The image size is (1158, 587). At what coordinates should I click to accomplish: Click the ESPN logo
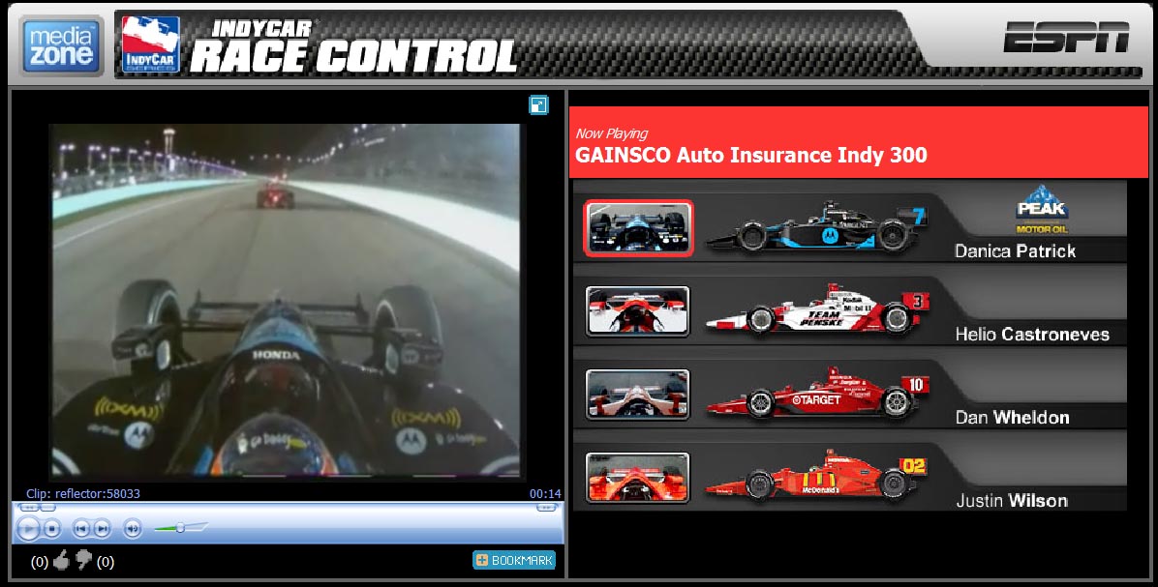1066,38
